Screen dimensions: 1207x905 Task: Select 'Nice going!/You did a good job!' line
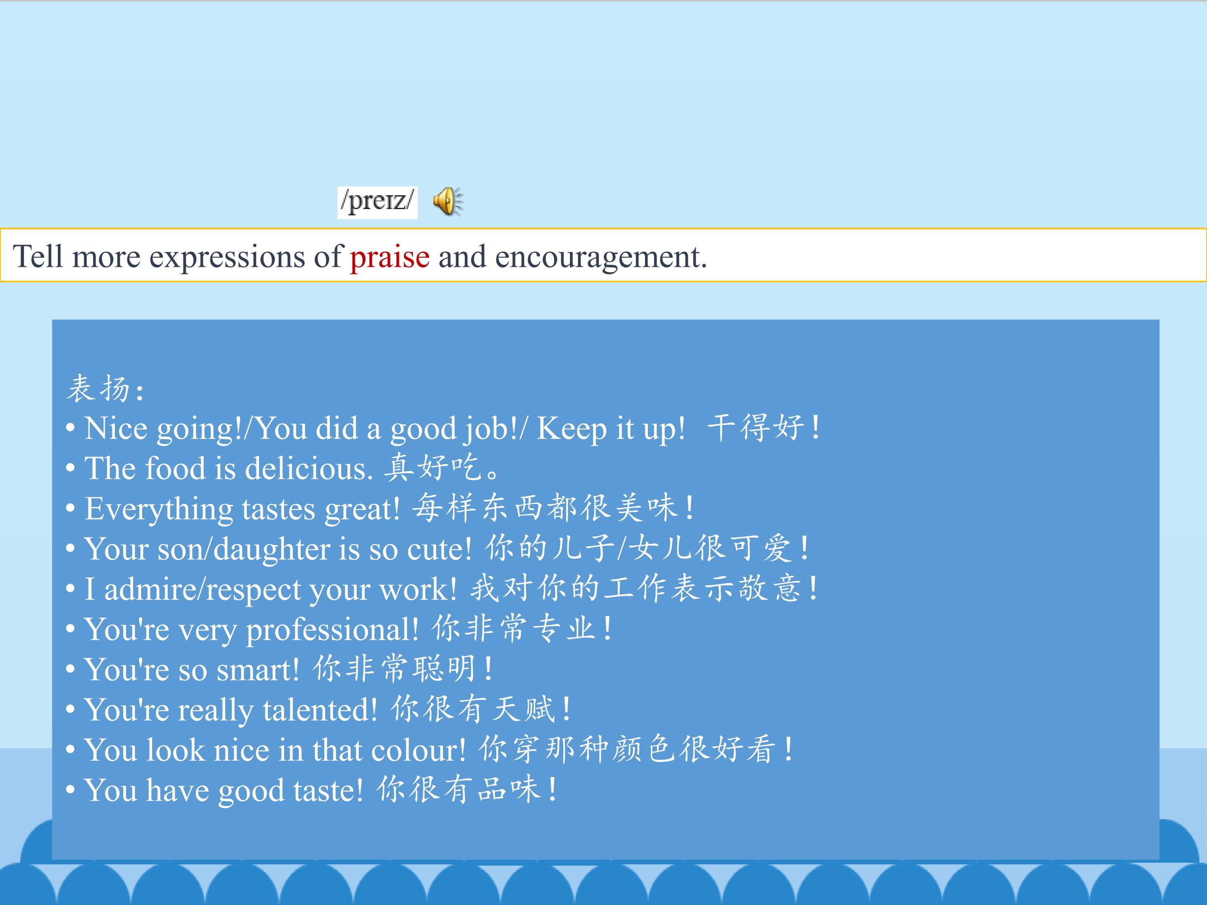coord(443,428)
